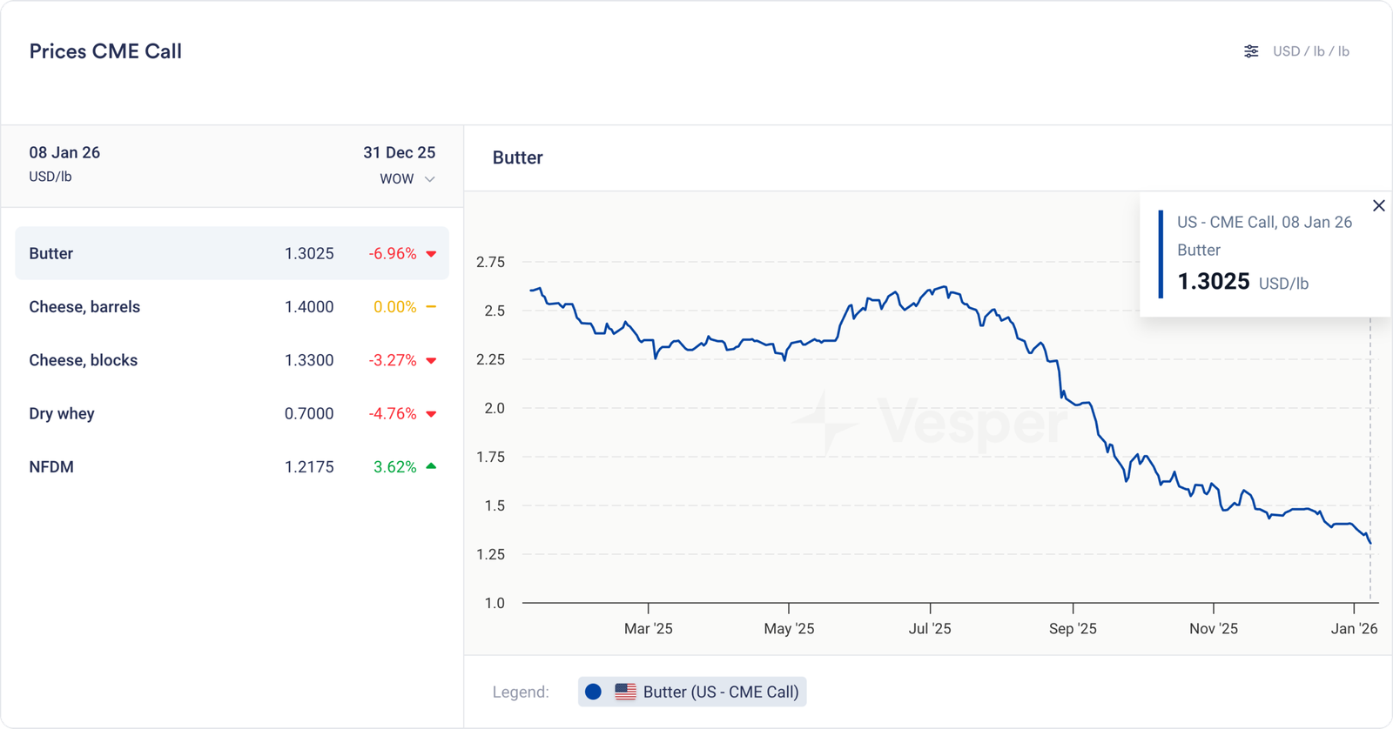Click the Jan '26 axis marker
Viewport: 1393px width, 729px height.
coord(1354,628)
